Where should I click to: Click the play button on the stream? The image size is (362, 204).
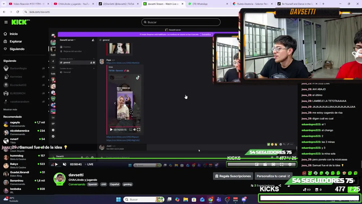point(56,164)
